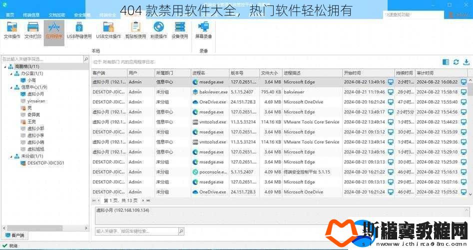The image size is (473, 250).
Task: Sort by the 审计时间 column header
Action: 442,73
